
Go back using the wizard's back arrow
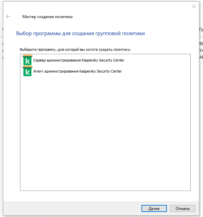click(8, 16)
